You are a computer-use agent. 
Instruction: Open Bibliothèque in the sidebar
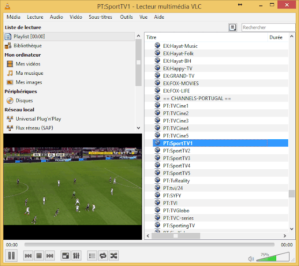[x=69, y=46]
